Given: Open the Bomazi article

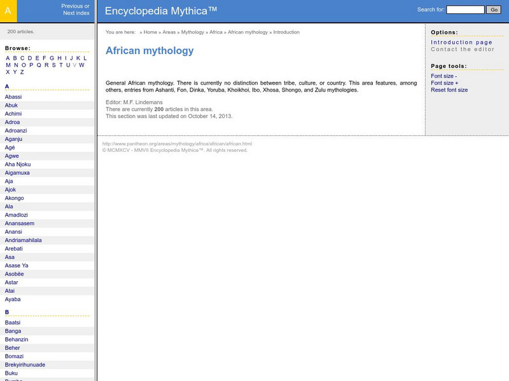Looking at the screenshot, I should point(14,356).
